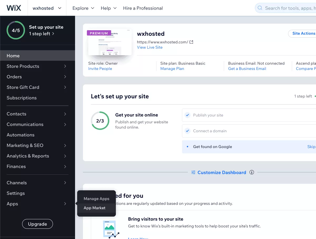Open the external link icon beside wxhosted.com URL
The height and width of the screenshot is (239, 316).
(x=191, y=42)
